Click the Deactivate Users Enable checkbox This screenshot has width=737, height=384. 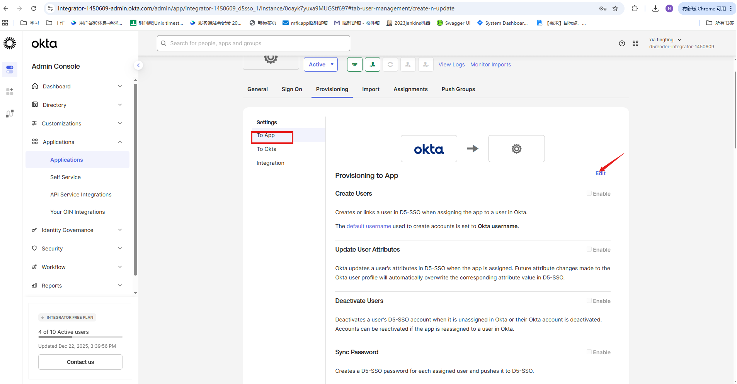pos(589,301)
